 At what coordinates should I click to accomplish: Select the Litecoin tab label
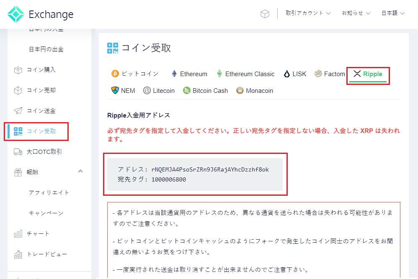(164, 91)
